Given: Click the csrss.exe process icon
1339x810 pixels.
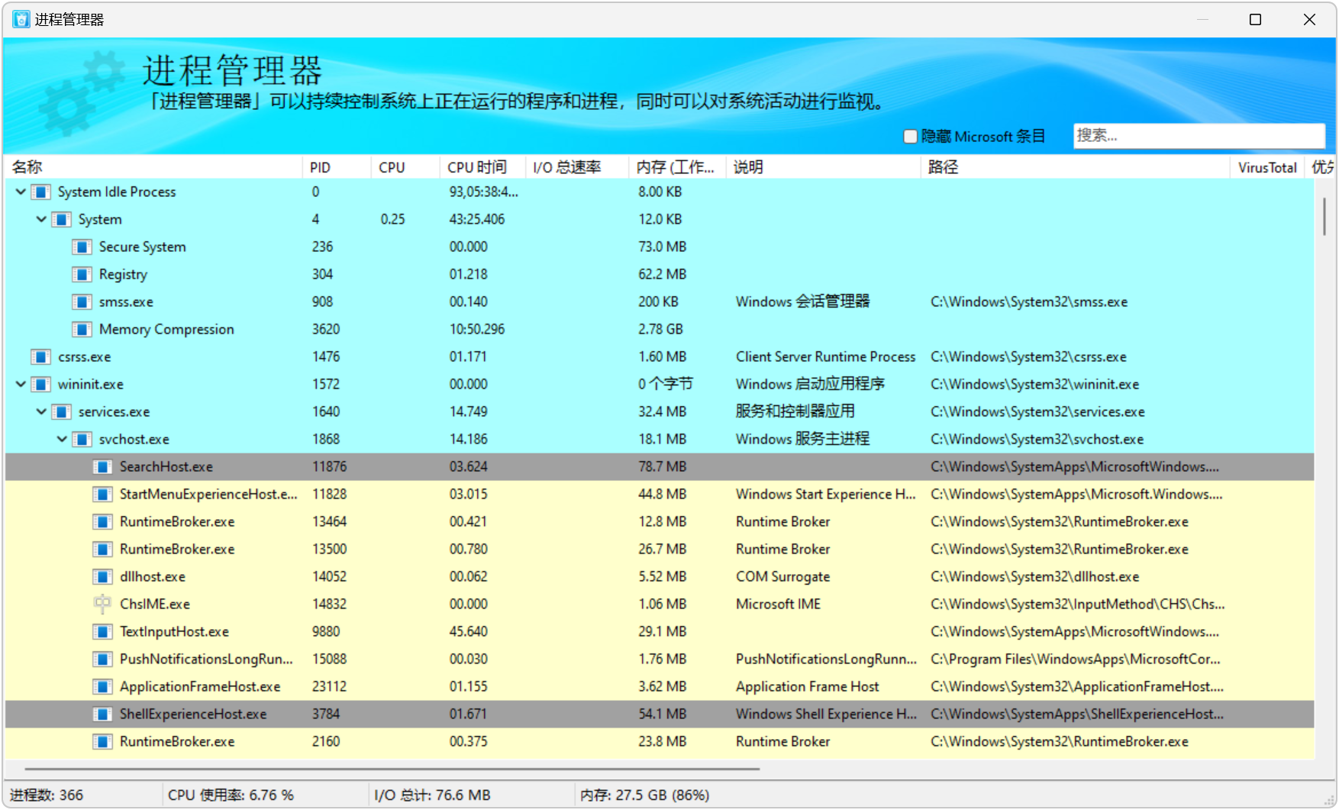Looking at the screenshot, I should (41, 357).
